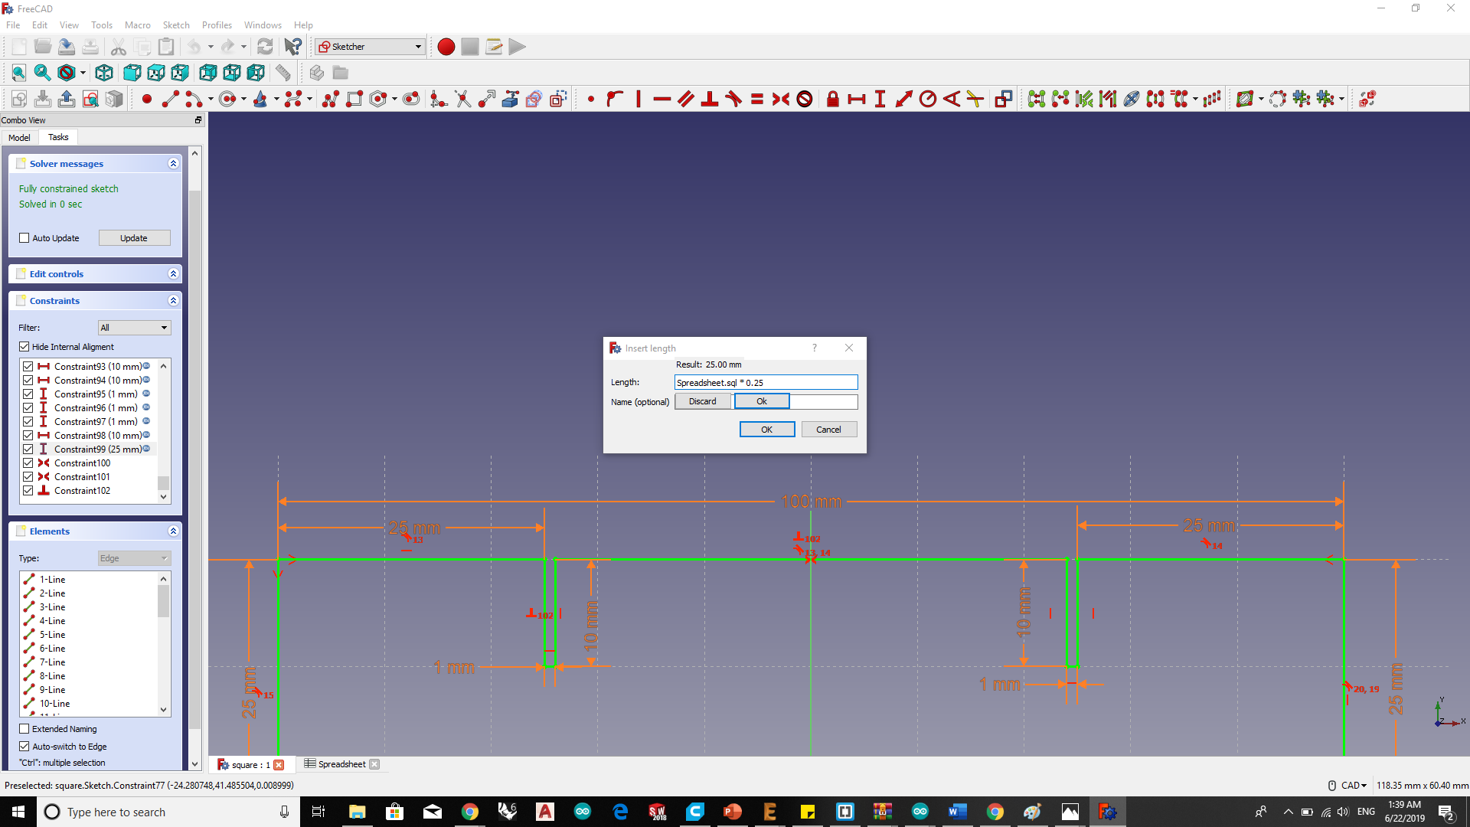Apply the perpendicular constraint tool
This screenshot has width=1470, height=827.
point(710,99)
